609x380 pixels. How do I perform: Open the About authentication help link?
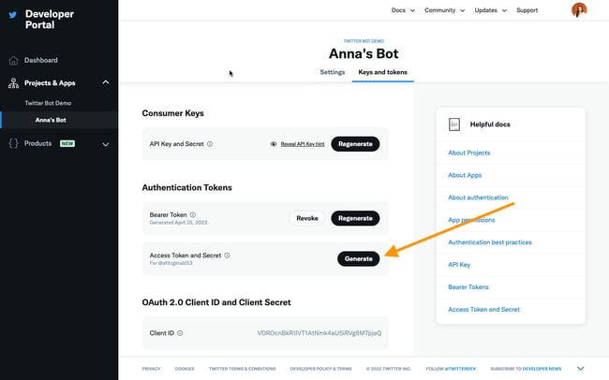(x=478, y=197)
